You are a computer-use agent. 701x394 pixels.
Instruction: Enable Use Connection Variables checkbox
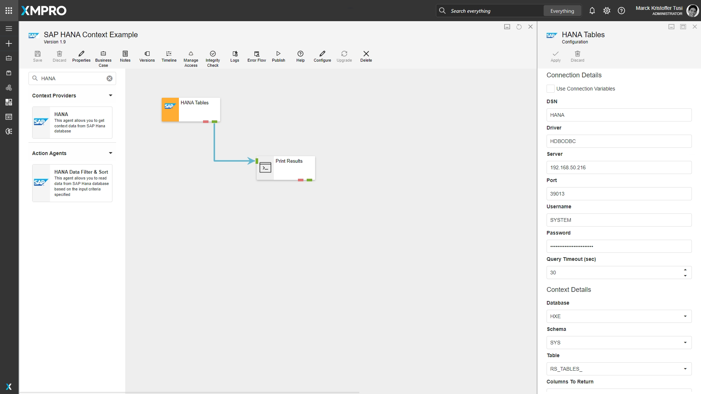[x=550, y=89]
